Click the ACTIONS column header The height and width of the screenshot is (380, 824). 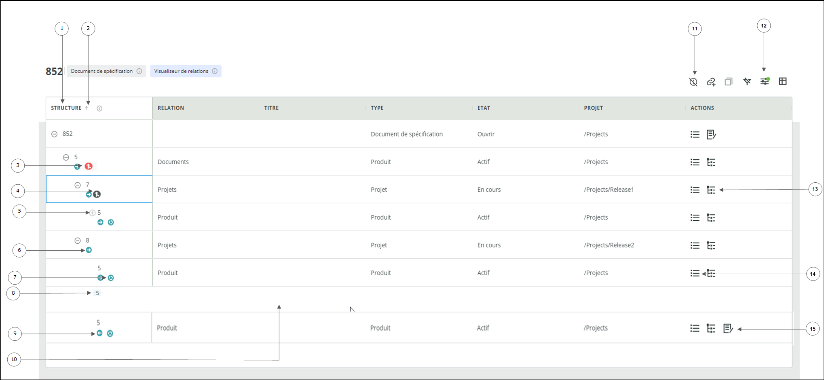point(702,108)
